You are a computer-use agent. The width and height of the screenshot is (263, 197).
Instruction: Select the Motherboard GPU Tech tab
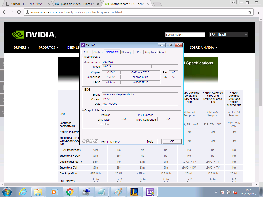(x=127, y=4)
